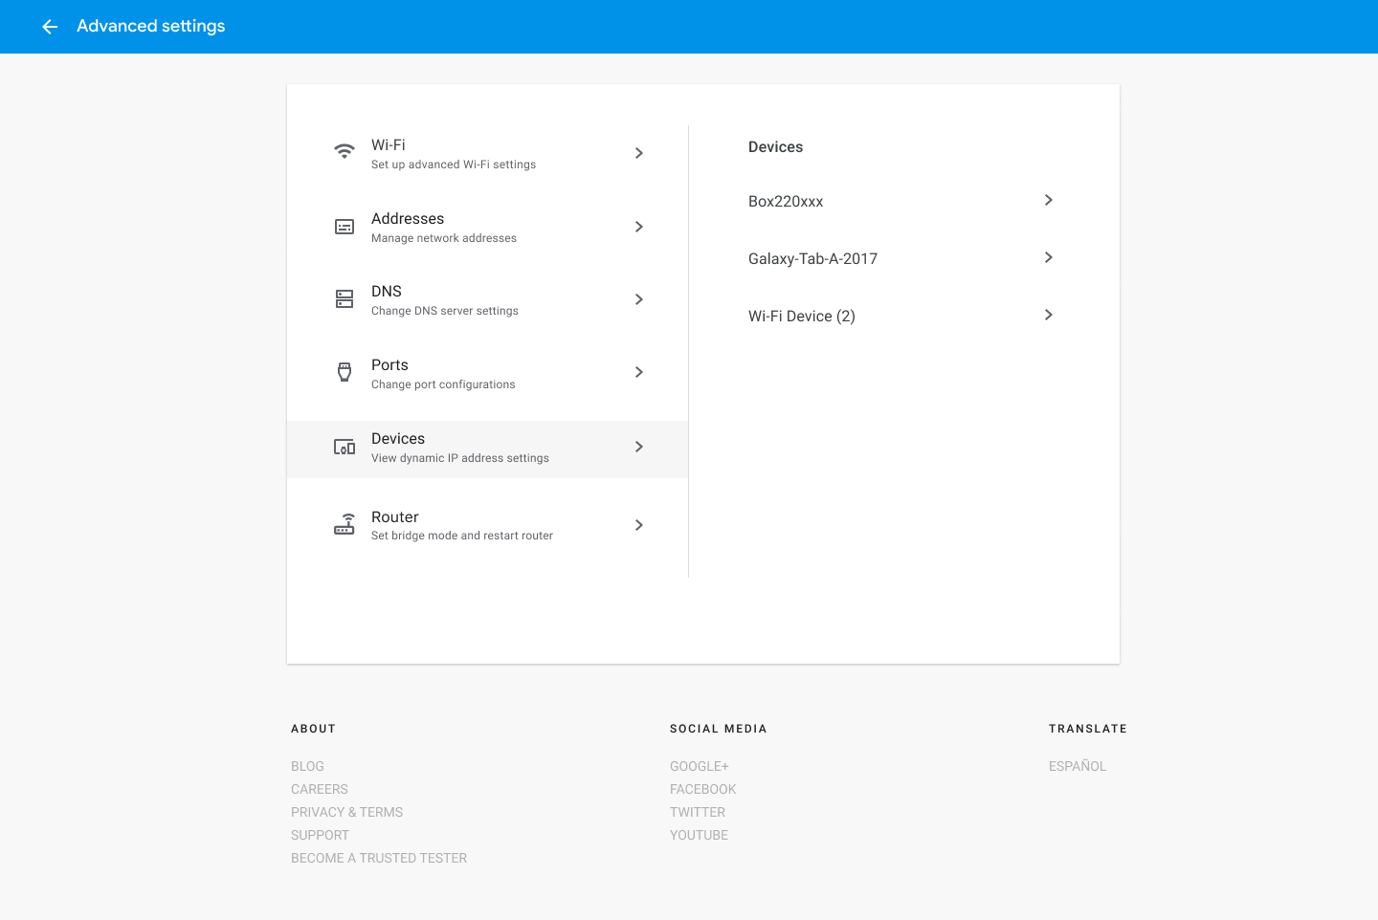The height and width of the screenshot is (920, 1378).
Task: Expand the Router chevron
Action: click(639, 525)
